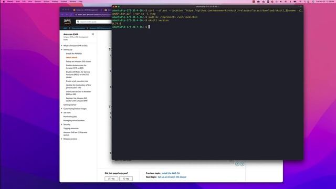This screenshot has height=189, width=336.
Task: Select the highlighted Install eksctl item
Action: pyautogui.click(x=71, y=57)
